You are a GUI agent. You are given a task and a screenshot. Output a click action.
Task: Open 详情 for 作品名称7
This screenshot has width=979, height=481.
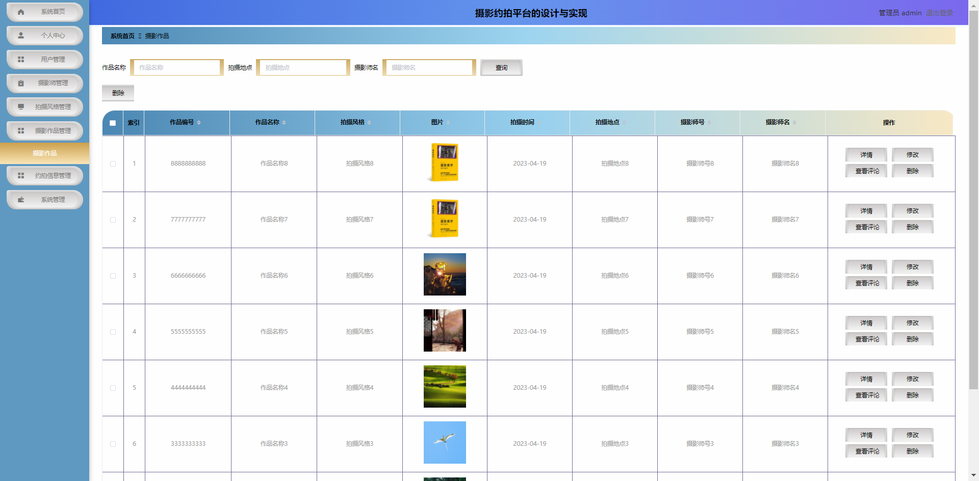(x=866, y=211)
